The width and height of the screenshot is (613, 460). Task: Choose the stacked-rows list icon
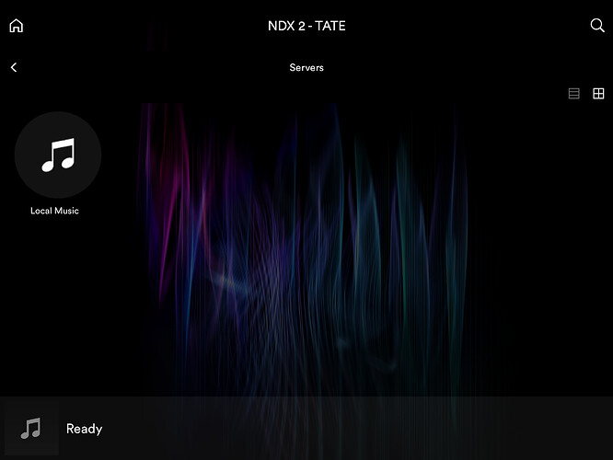pyautogui.click(x=574, y=94)
